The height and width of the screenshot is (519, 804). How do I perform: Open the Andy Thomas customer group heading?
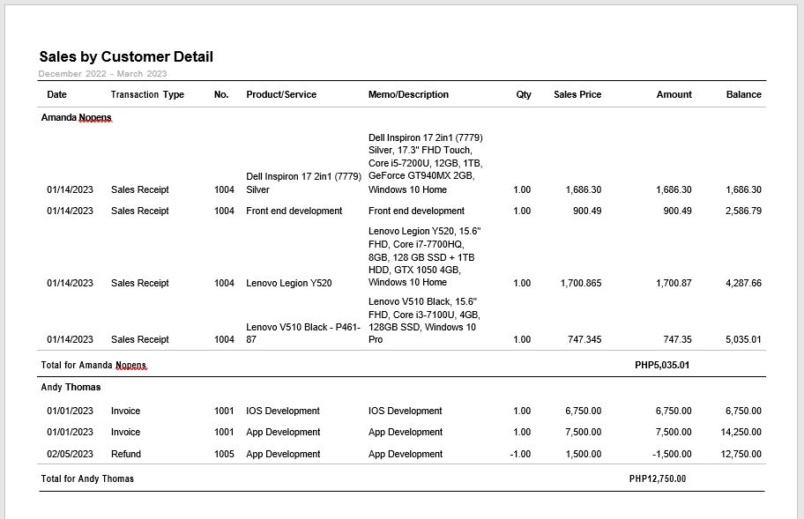tap(71, 387)
